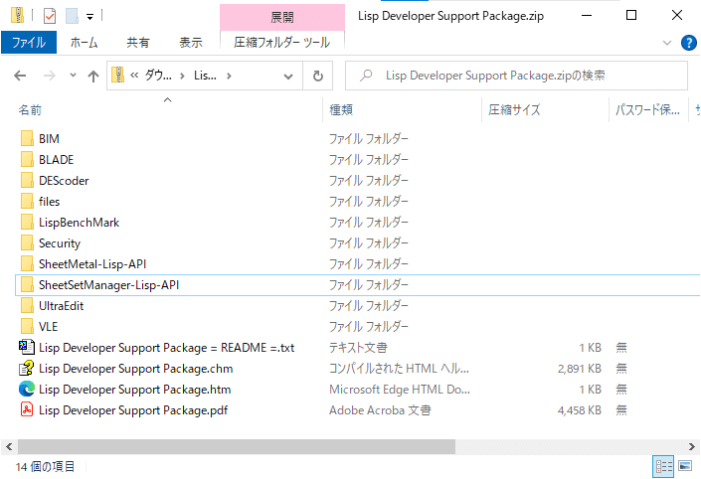Click the magnifier search icon
Screen dimensions: 701x479
366,76
